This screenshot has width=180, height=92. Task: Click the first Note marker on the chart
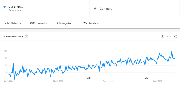pyautogui.click(x=89, y=78)
